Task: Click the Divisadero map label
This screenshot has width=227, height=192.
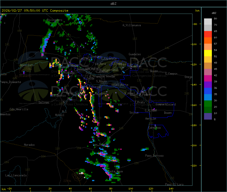Action: point(54,20)
